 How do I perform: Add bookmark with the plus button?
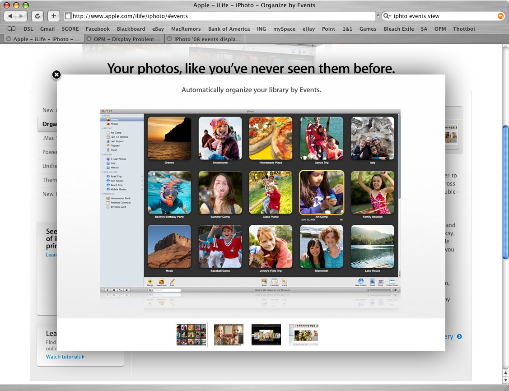coord(54,16)
